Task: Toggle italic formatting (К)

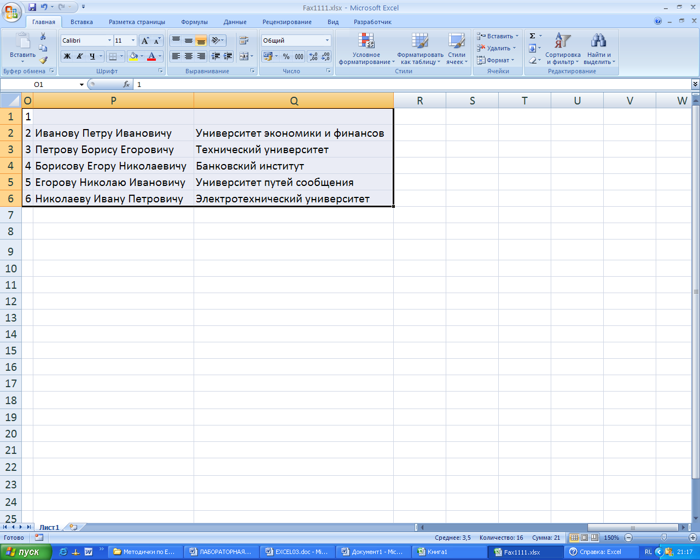Action: [x=80, y=56]
